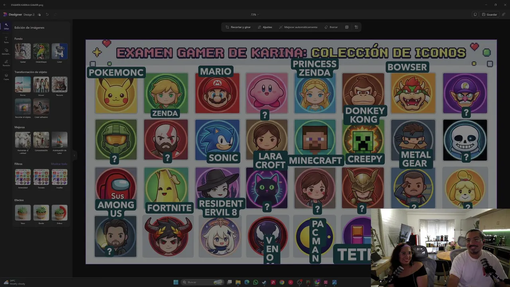Select the Color background thumbnail
The width and height of the screenshot is (510, 287).
[59, 51]
